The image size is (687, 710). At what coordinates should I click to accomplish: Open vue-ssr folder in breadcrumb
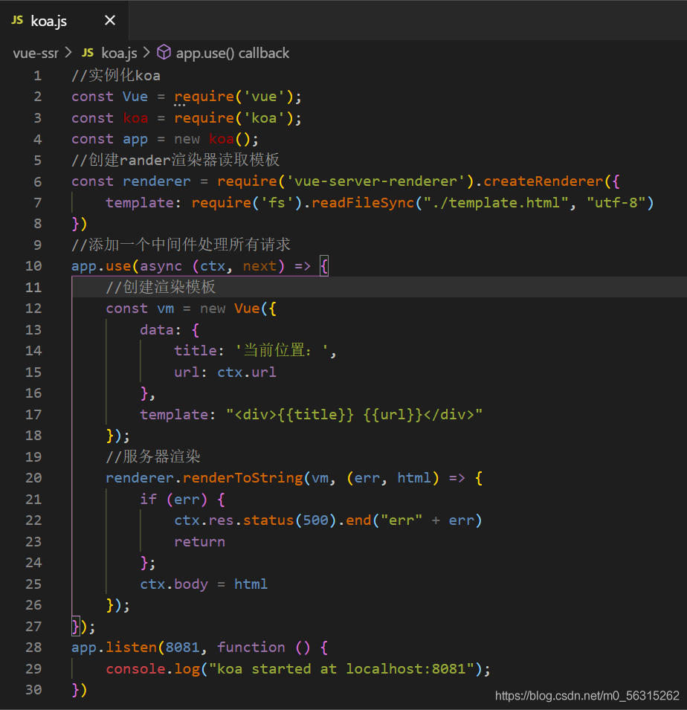(36, 54)
